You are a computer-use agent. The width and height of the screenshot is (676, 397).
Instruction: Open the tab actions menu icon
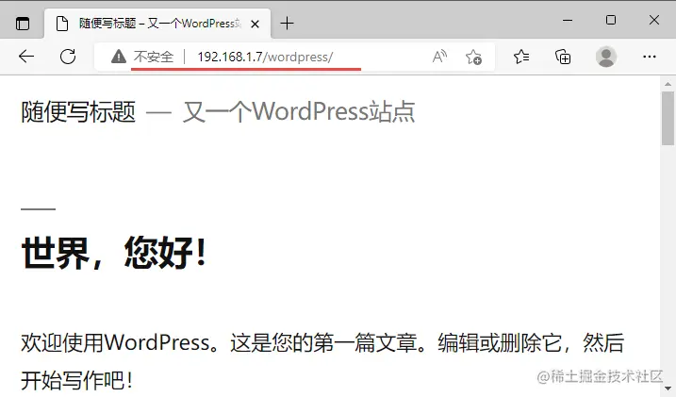(x=23, y=24)
